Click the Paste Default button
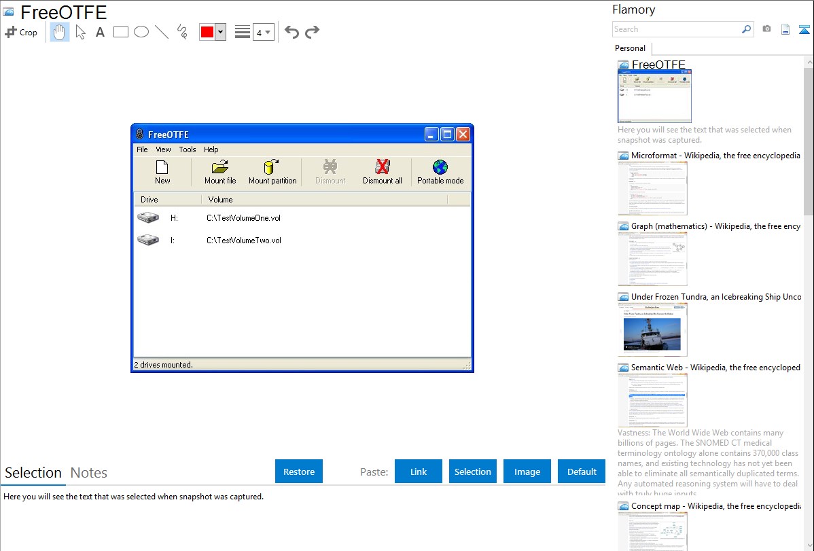Image resolution: width=814 pixels, height=551 pixels. 582,472
